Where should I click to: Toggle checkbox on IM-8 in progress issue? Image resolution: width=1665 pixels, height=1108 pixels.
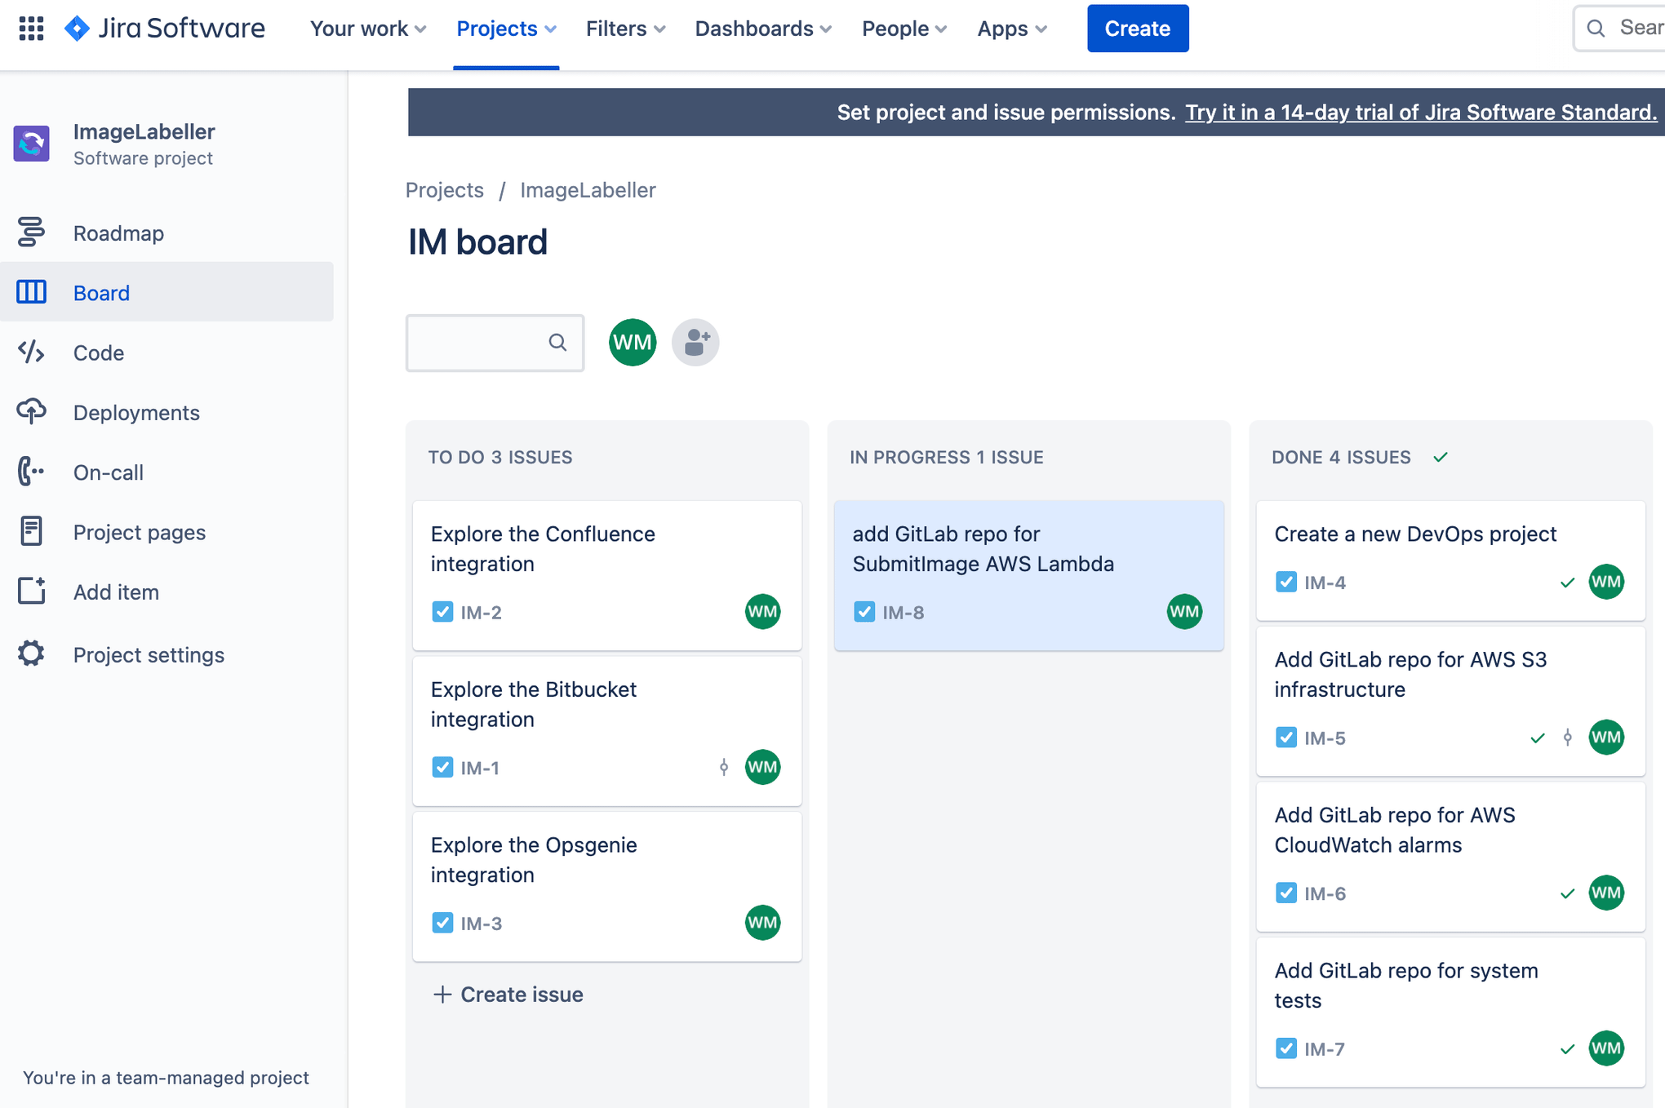coord(864,611)
